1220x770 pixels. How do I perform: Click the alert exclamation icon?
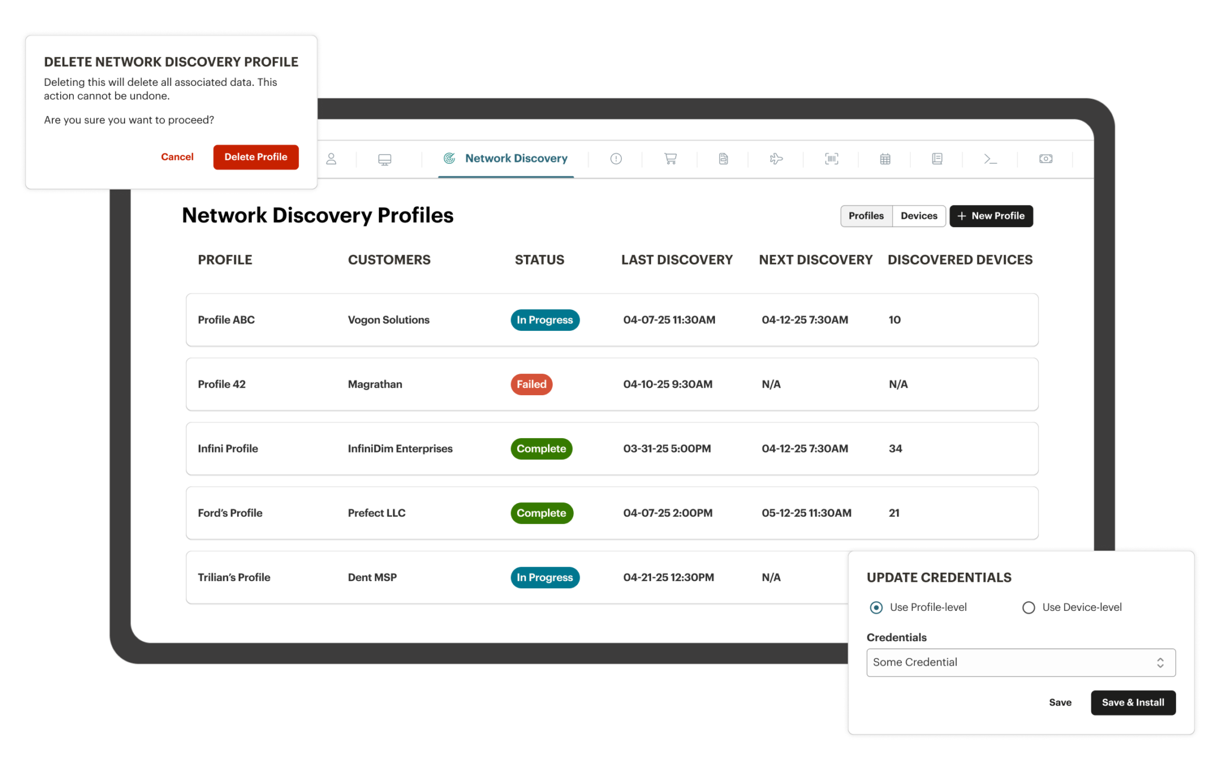click(615, 159)
